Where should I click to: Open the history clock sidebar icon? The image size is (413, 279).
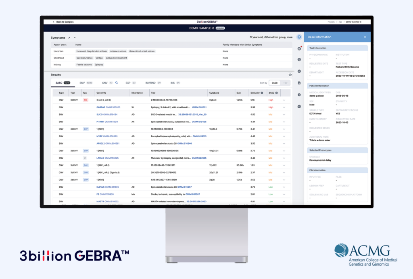(299, 94)
